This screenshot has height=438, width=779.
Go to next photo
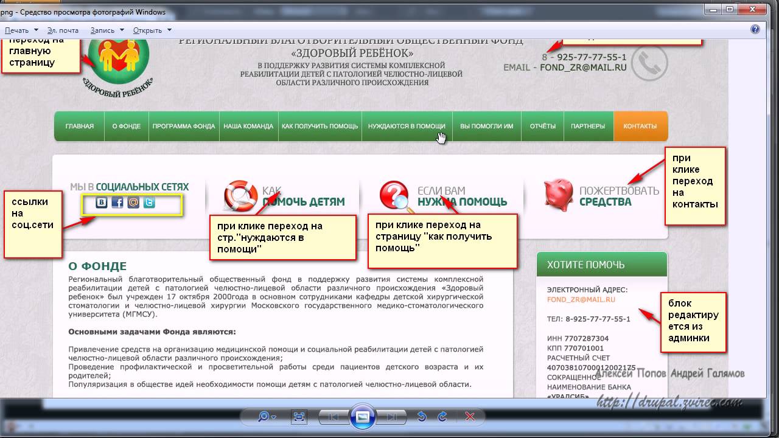(392, 417)
